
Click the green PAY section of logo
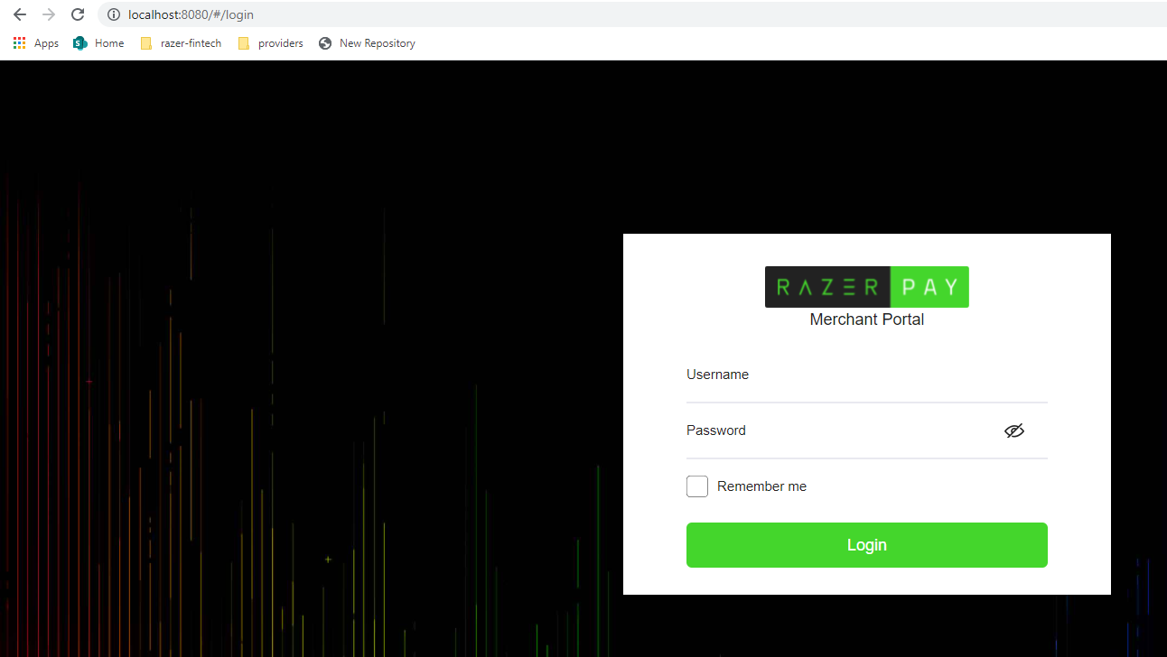[x=929, y=287]
